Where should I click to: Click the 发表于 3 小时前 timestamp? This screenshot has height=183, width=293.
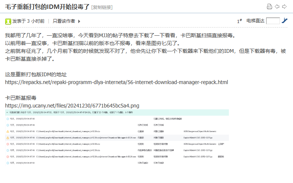28,21
